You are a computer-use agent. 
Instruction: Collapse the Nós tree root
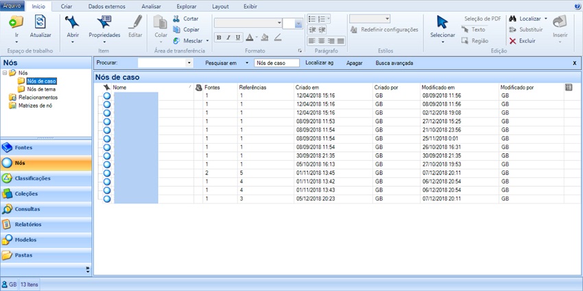[x=5, y=73]
